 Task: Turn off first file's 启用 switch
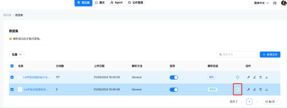coord(174,77)
